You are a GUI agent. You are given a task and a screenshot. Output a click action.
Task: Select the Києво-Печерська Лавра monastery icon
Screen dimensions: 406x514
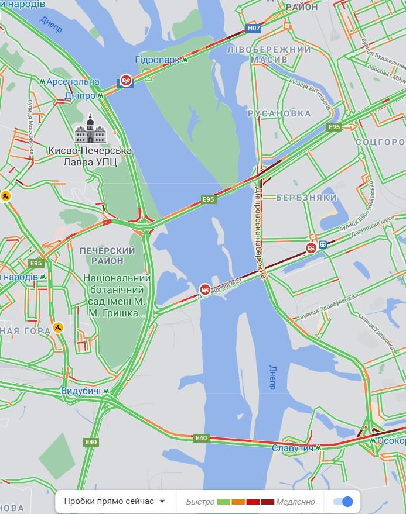91,129
